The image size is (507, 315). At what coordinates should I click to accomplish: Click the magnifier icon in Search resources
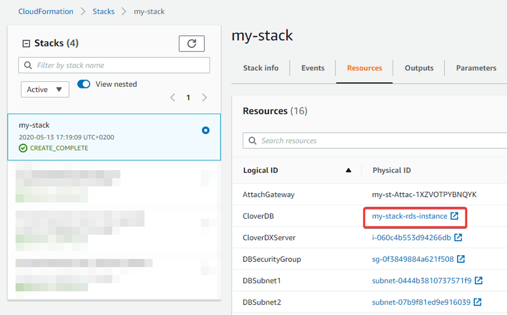coord(253,141)
